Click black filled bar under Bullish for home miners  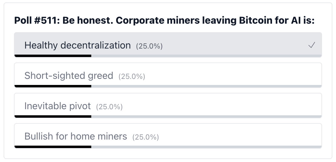click(53, 147)
